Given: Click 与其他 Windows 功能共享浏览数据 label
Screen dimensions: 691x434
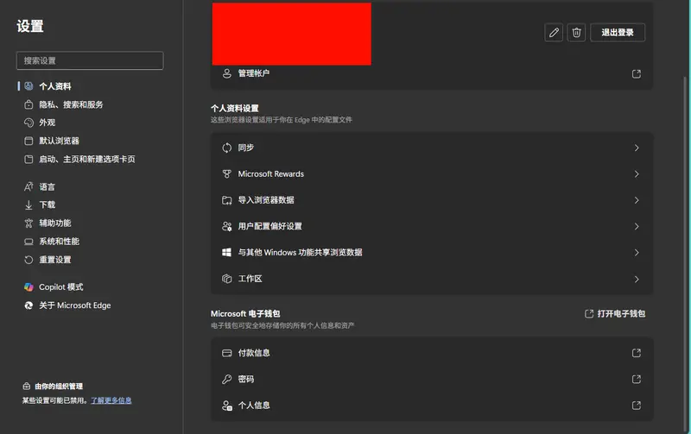Looking at the screenshot, I should [300, 252].
